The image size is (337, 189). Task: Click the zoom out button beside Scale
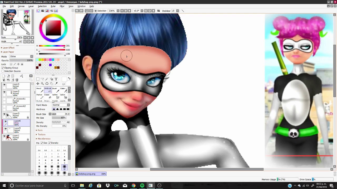point(25,38)
